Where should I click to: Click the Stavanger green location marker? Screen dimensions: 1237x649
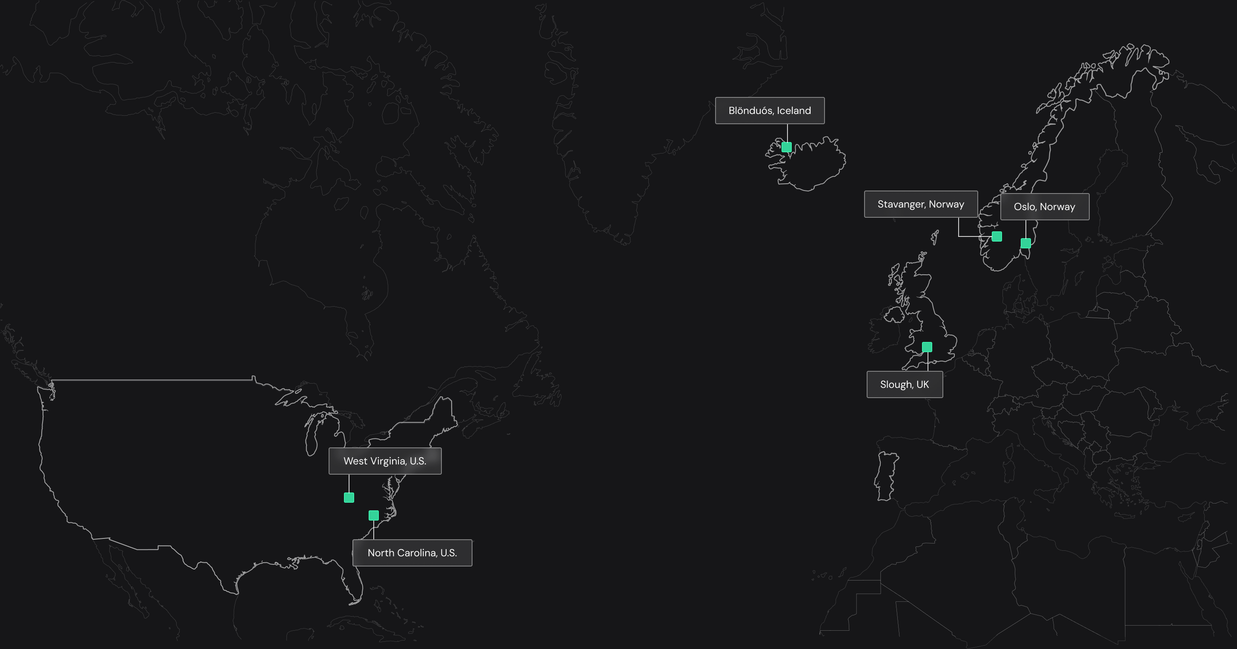click(997, 236)
